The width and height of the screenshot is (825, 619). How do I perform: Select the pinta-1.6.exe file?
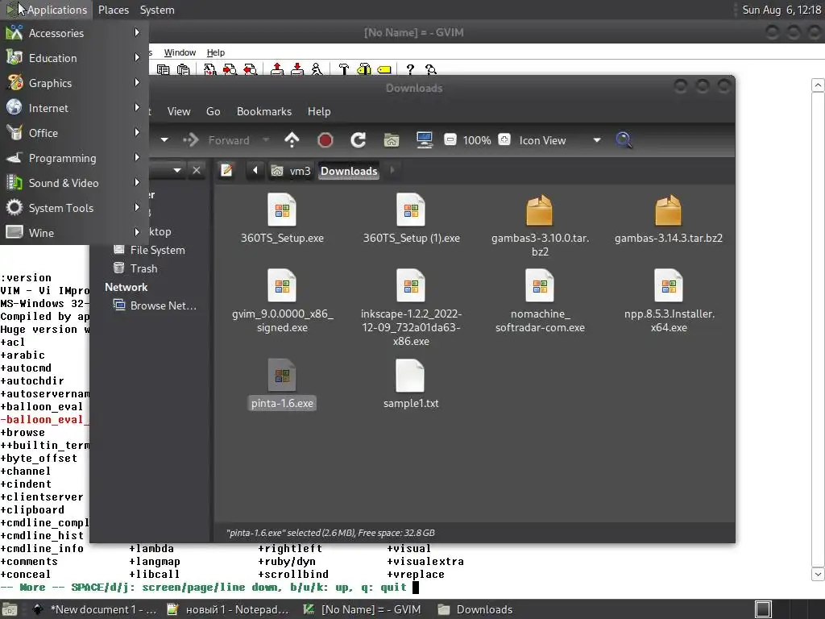tap(282, 384)
